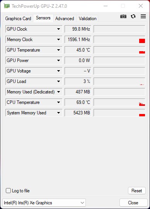
Task: Select the Intel Iris Xe Graphics device combo box
Action: pos(44,203)
